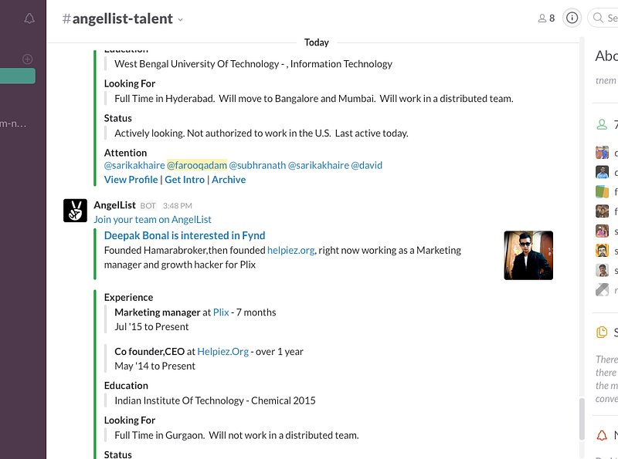The width and height of the screenshot is (618, 459).
Task: Open the green members icon section
Action: (602, 125)
